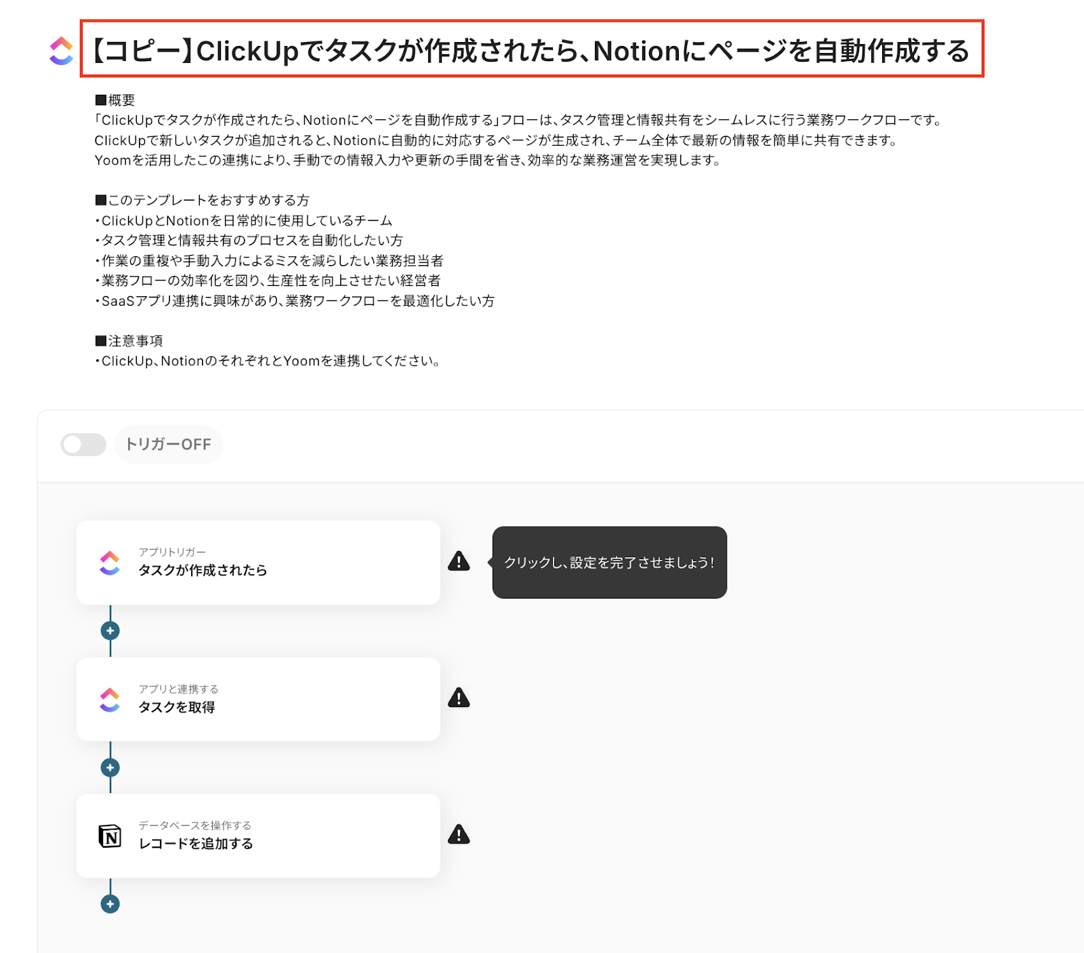Open the レコードを追加する Notion card
Screen dimensions: 1084x953
(258, 836)
